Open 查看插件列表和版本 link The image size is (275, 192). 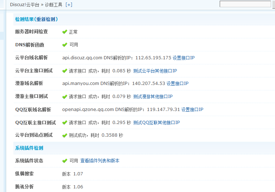click(x=100, y=161)
